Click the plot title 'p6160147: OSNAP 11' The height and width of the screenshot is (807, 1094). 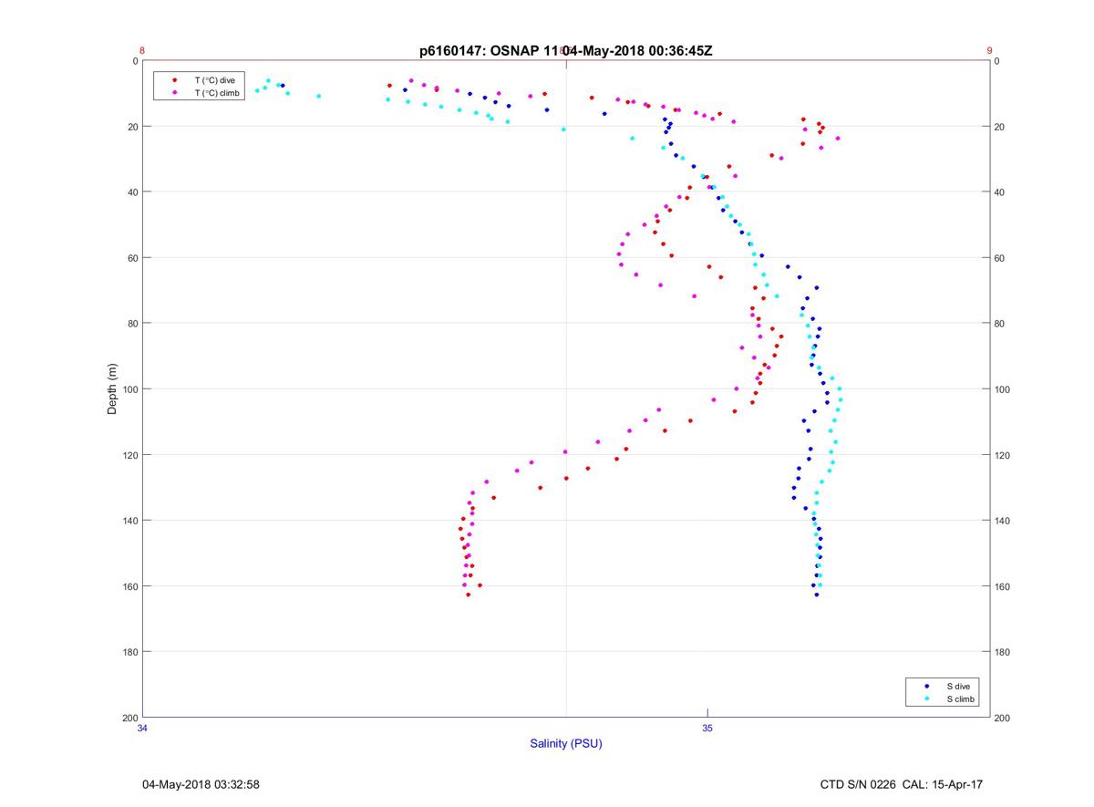tap(490, 50)
